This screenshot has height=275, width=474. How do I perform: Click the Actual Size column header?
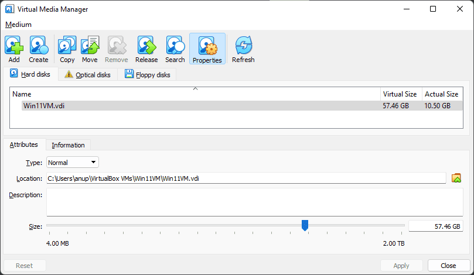[x=441, y=94]
